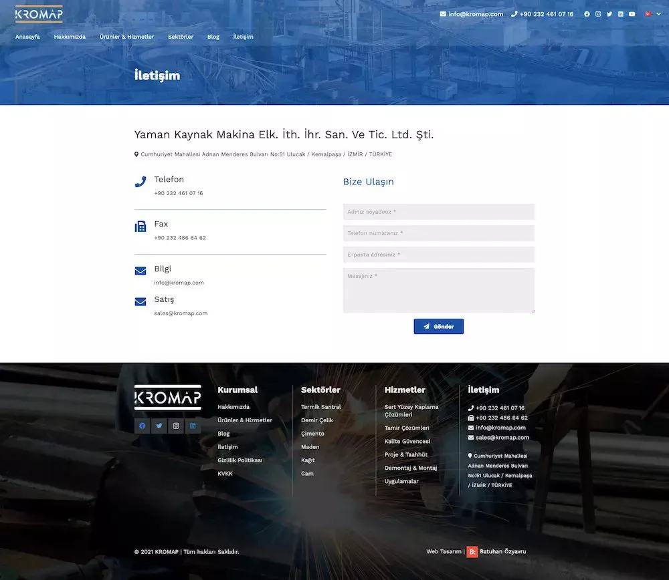669x580 pixels.
Task: Open İletişim in the top navigation
Action: [244, 37]
